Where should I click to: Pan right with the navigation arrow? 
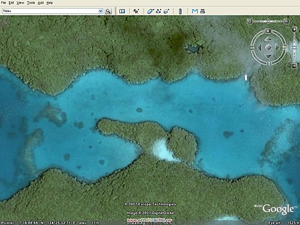coord(277,47)
